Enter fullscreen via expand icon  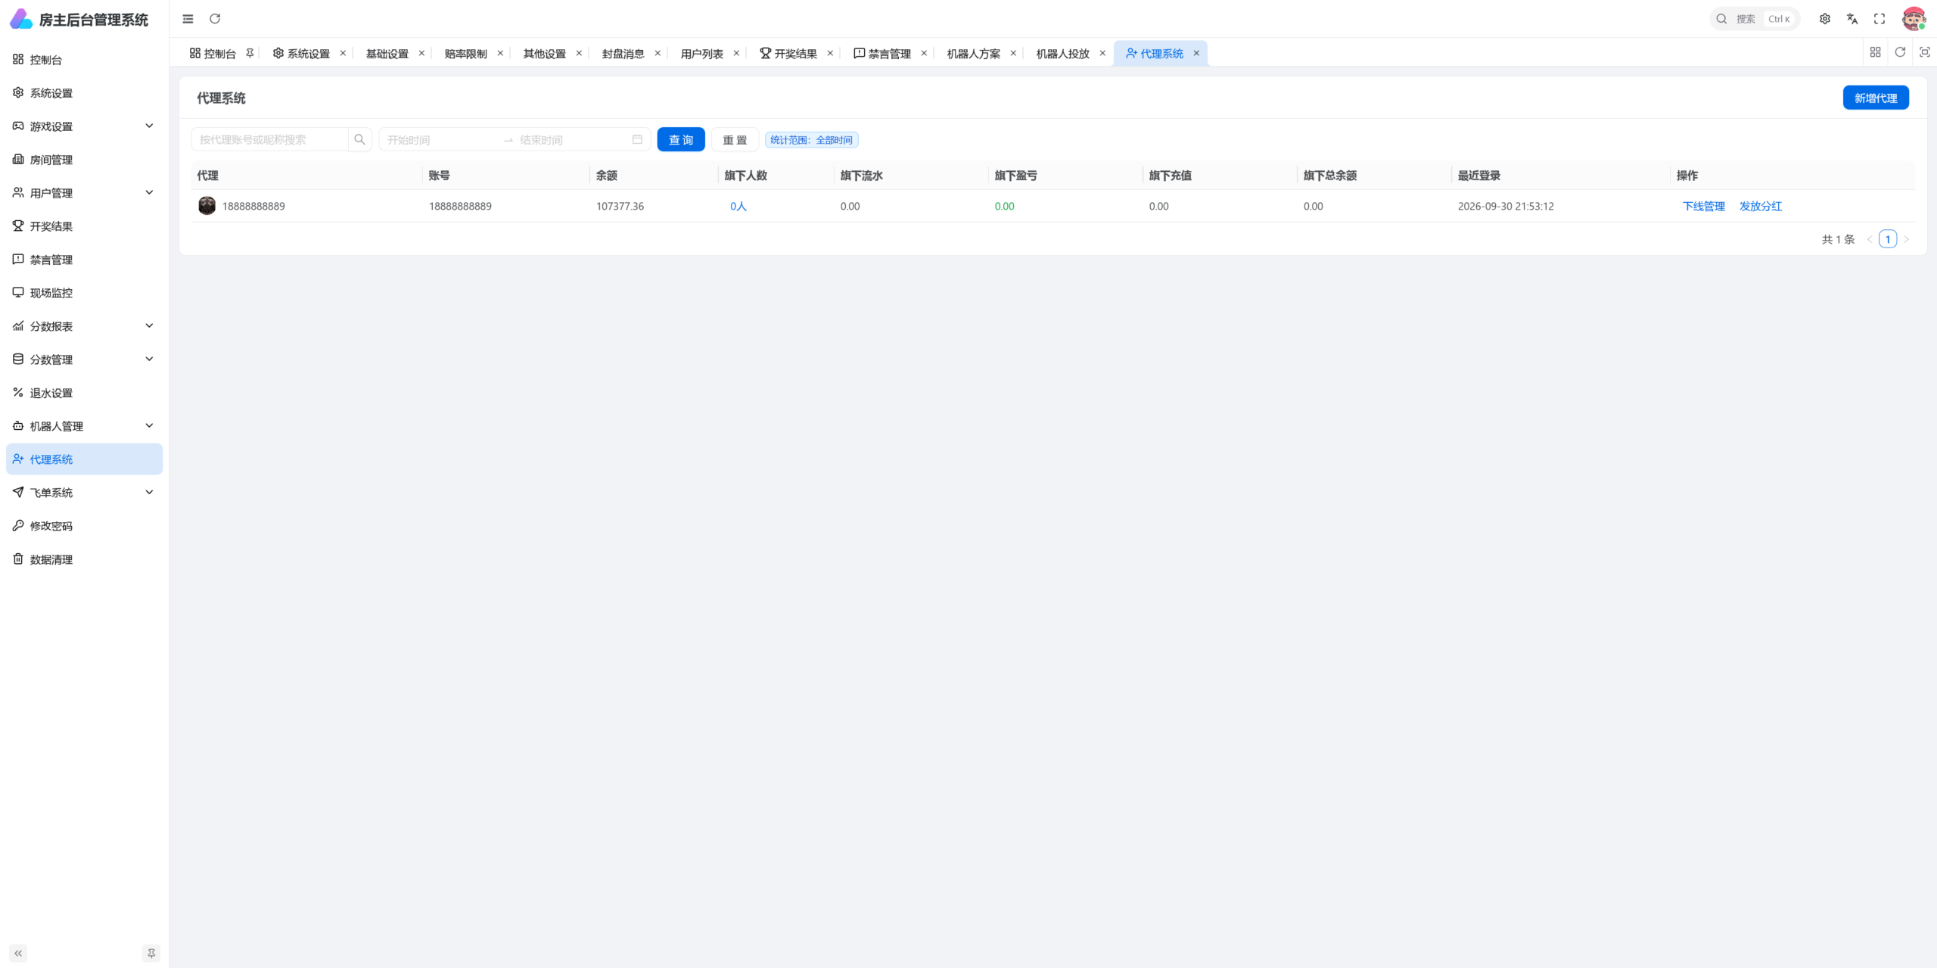click(x=1879, y=19)
